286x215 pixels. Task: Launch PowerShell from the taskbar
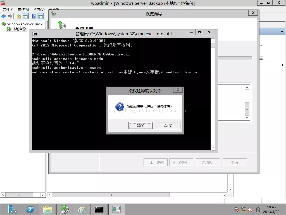point(30,209)
